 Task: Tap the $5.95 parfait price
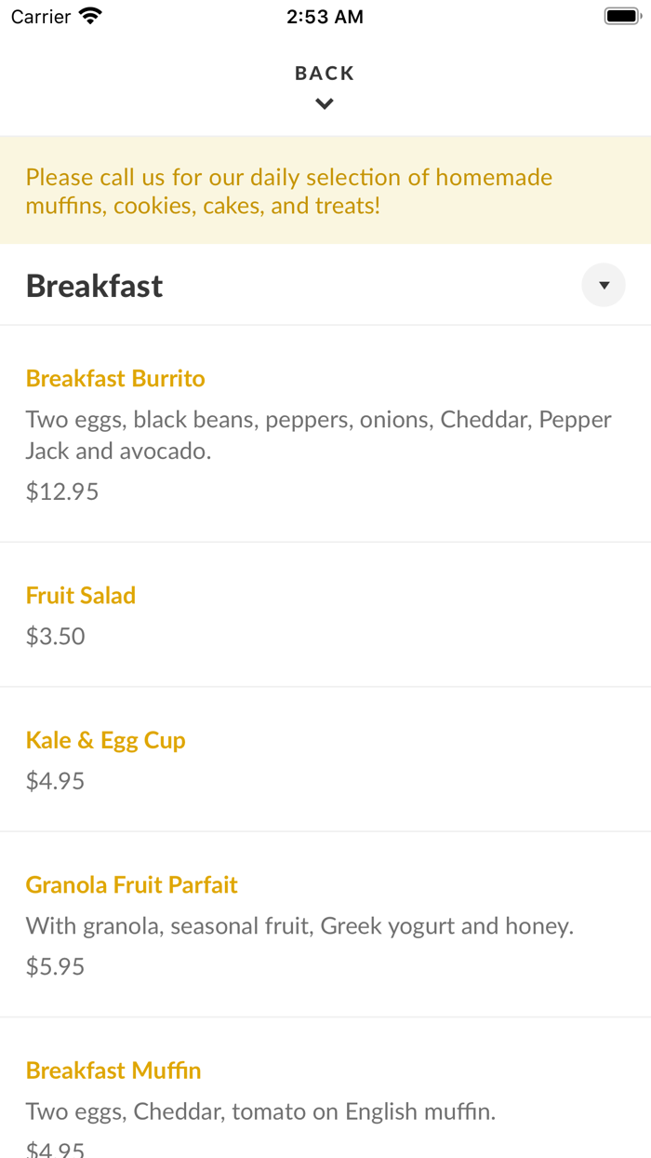coord(56,967)
